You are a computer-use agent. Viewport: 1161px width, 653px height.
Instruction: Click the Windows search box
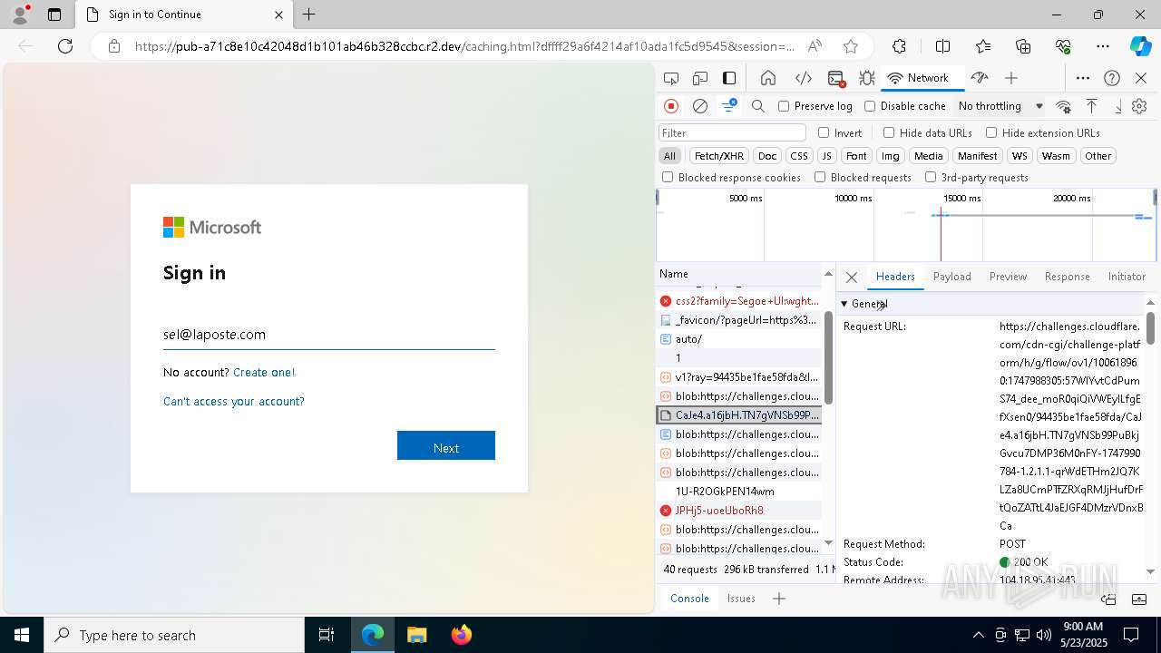(174, 635)
